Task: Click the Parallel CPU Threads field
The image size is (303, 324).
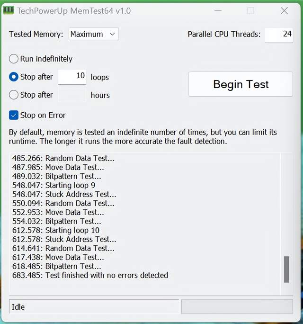Action: click(x=279, y=35)
